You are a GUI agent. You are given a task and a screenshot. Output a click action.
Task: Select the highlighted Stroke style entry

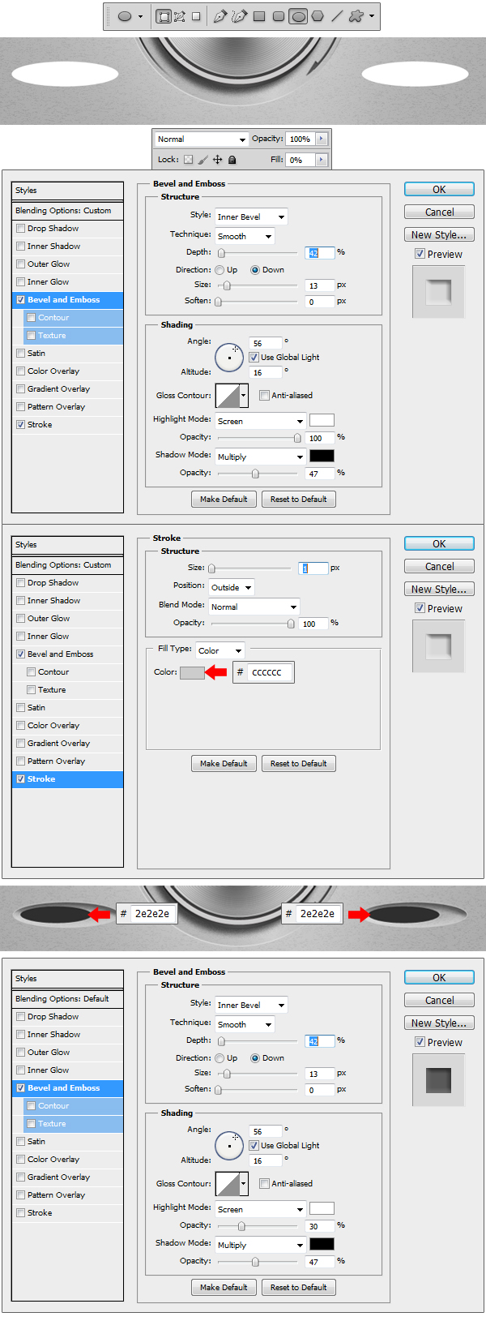coord(67,779)
